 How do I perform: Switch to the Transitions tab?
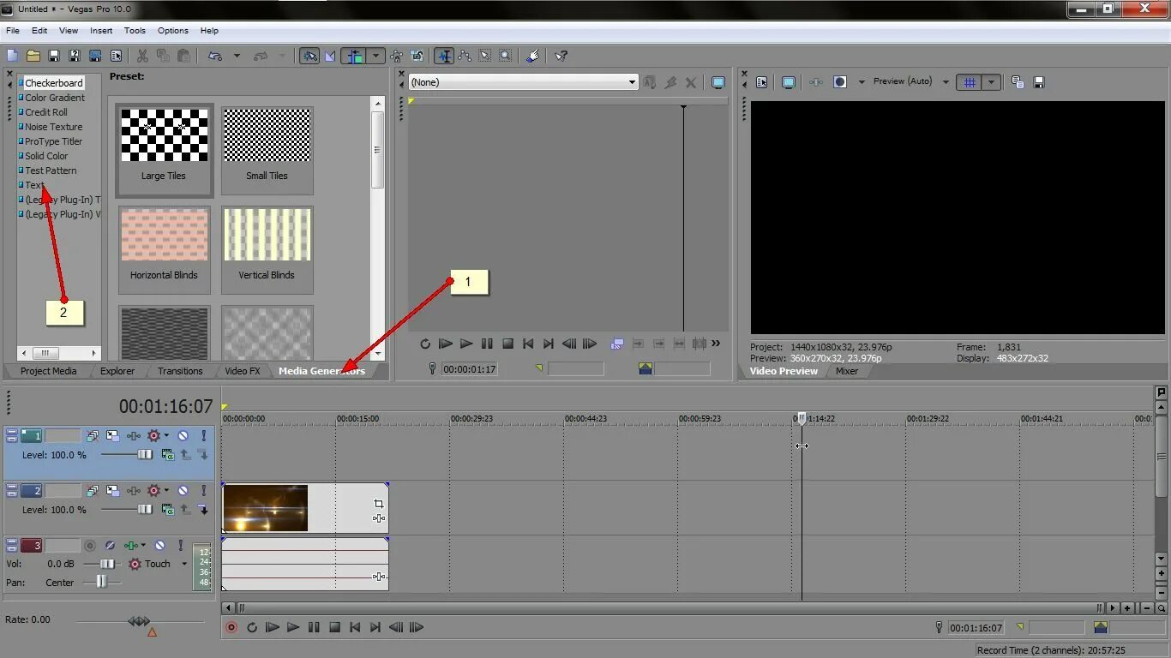[180, 371]
